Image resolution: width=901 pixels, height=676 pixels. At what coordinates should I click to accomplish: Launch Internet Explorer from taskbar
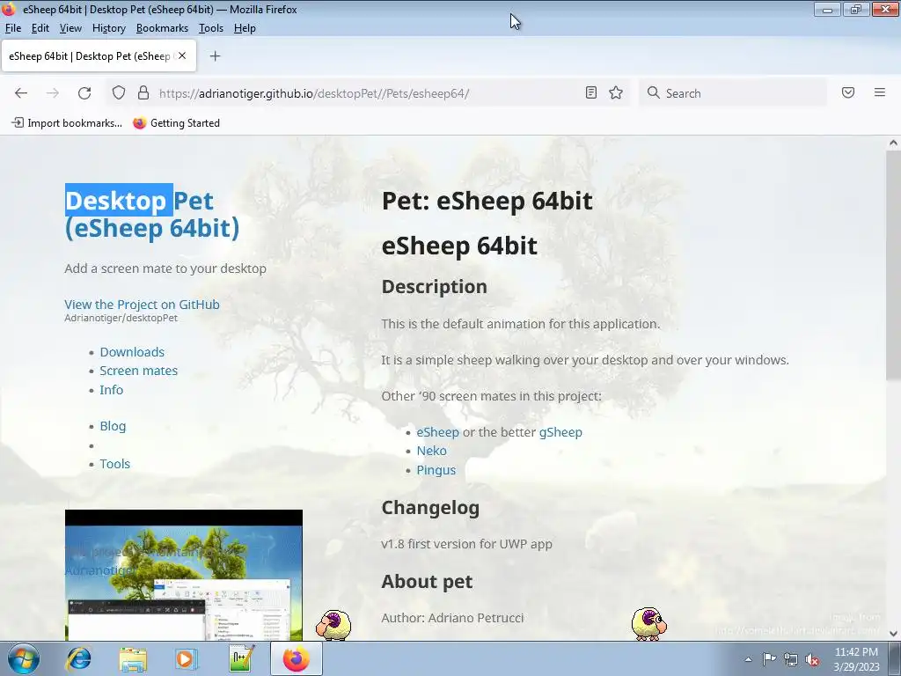78,658
